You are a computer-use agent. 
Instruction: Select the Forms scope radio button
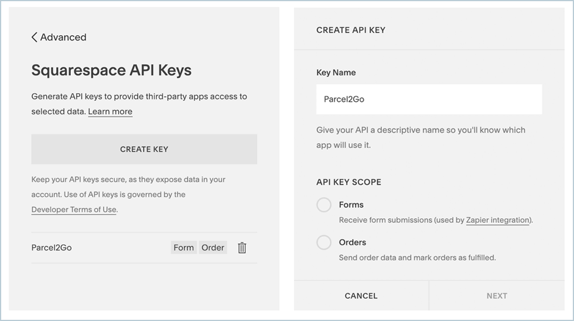[x=324, y=205]
